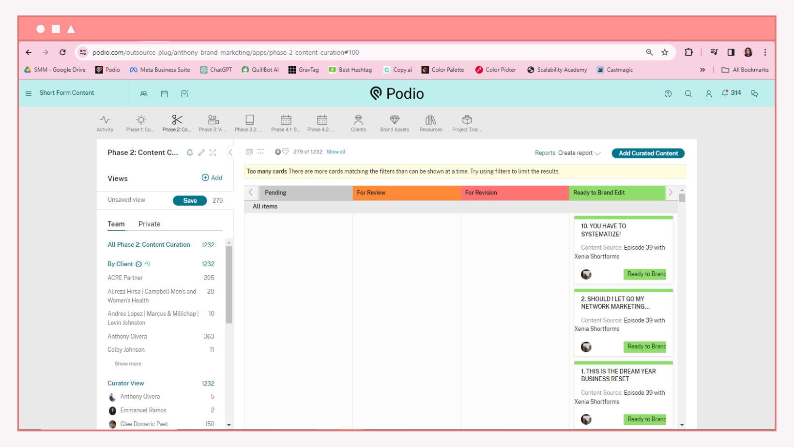Open the YOU HAVE TO SYSTEMATIZE card
Viewport: 794px width, 447px height.
(624, 250)
